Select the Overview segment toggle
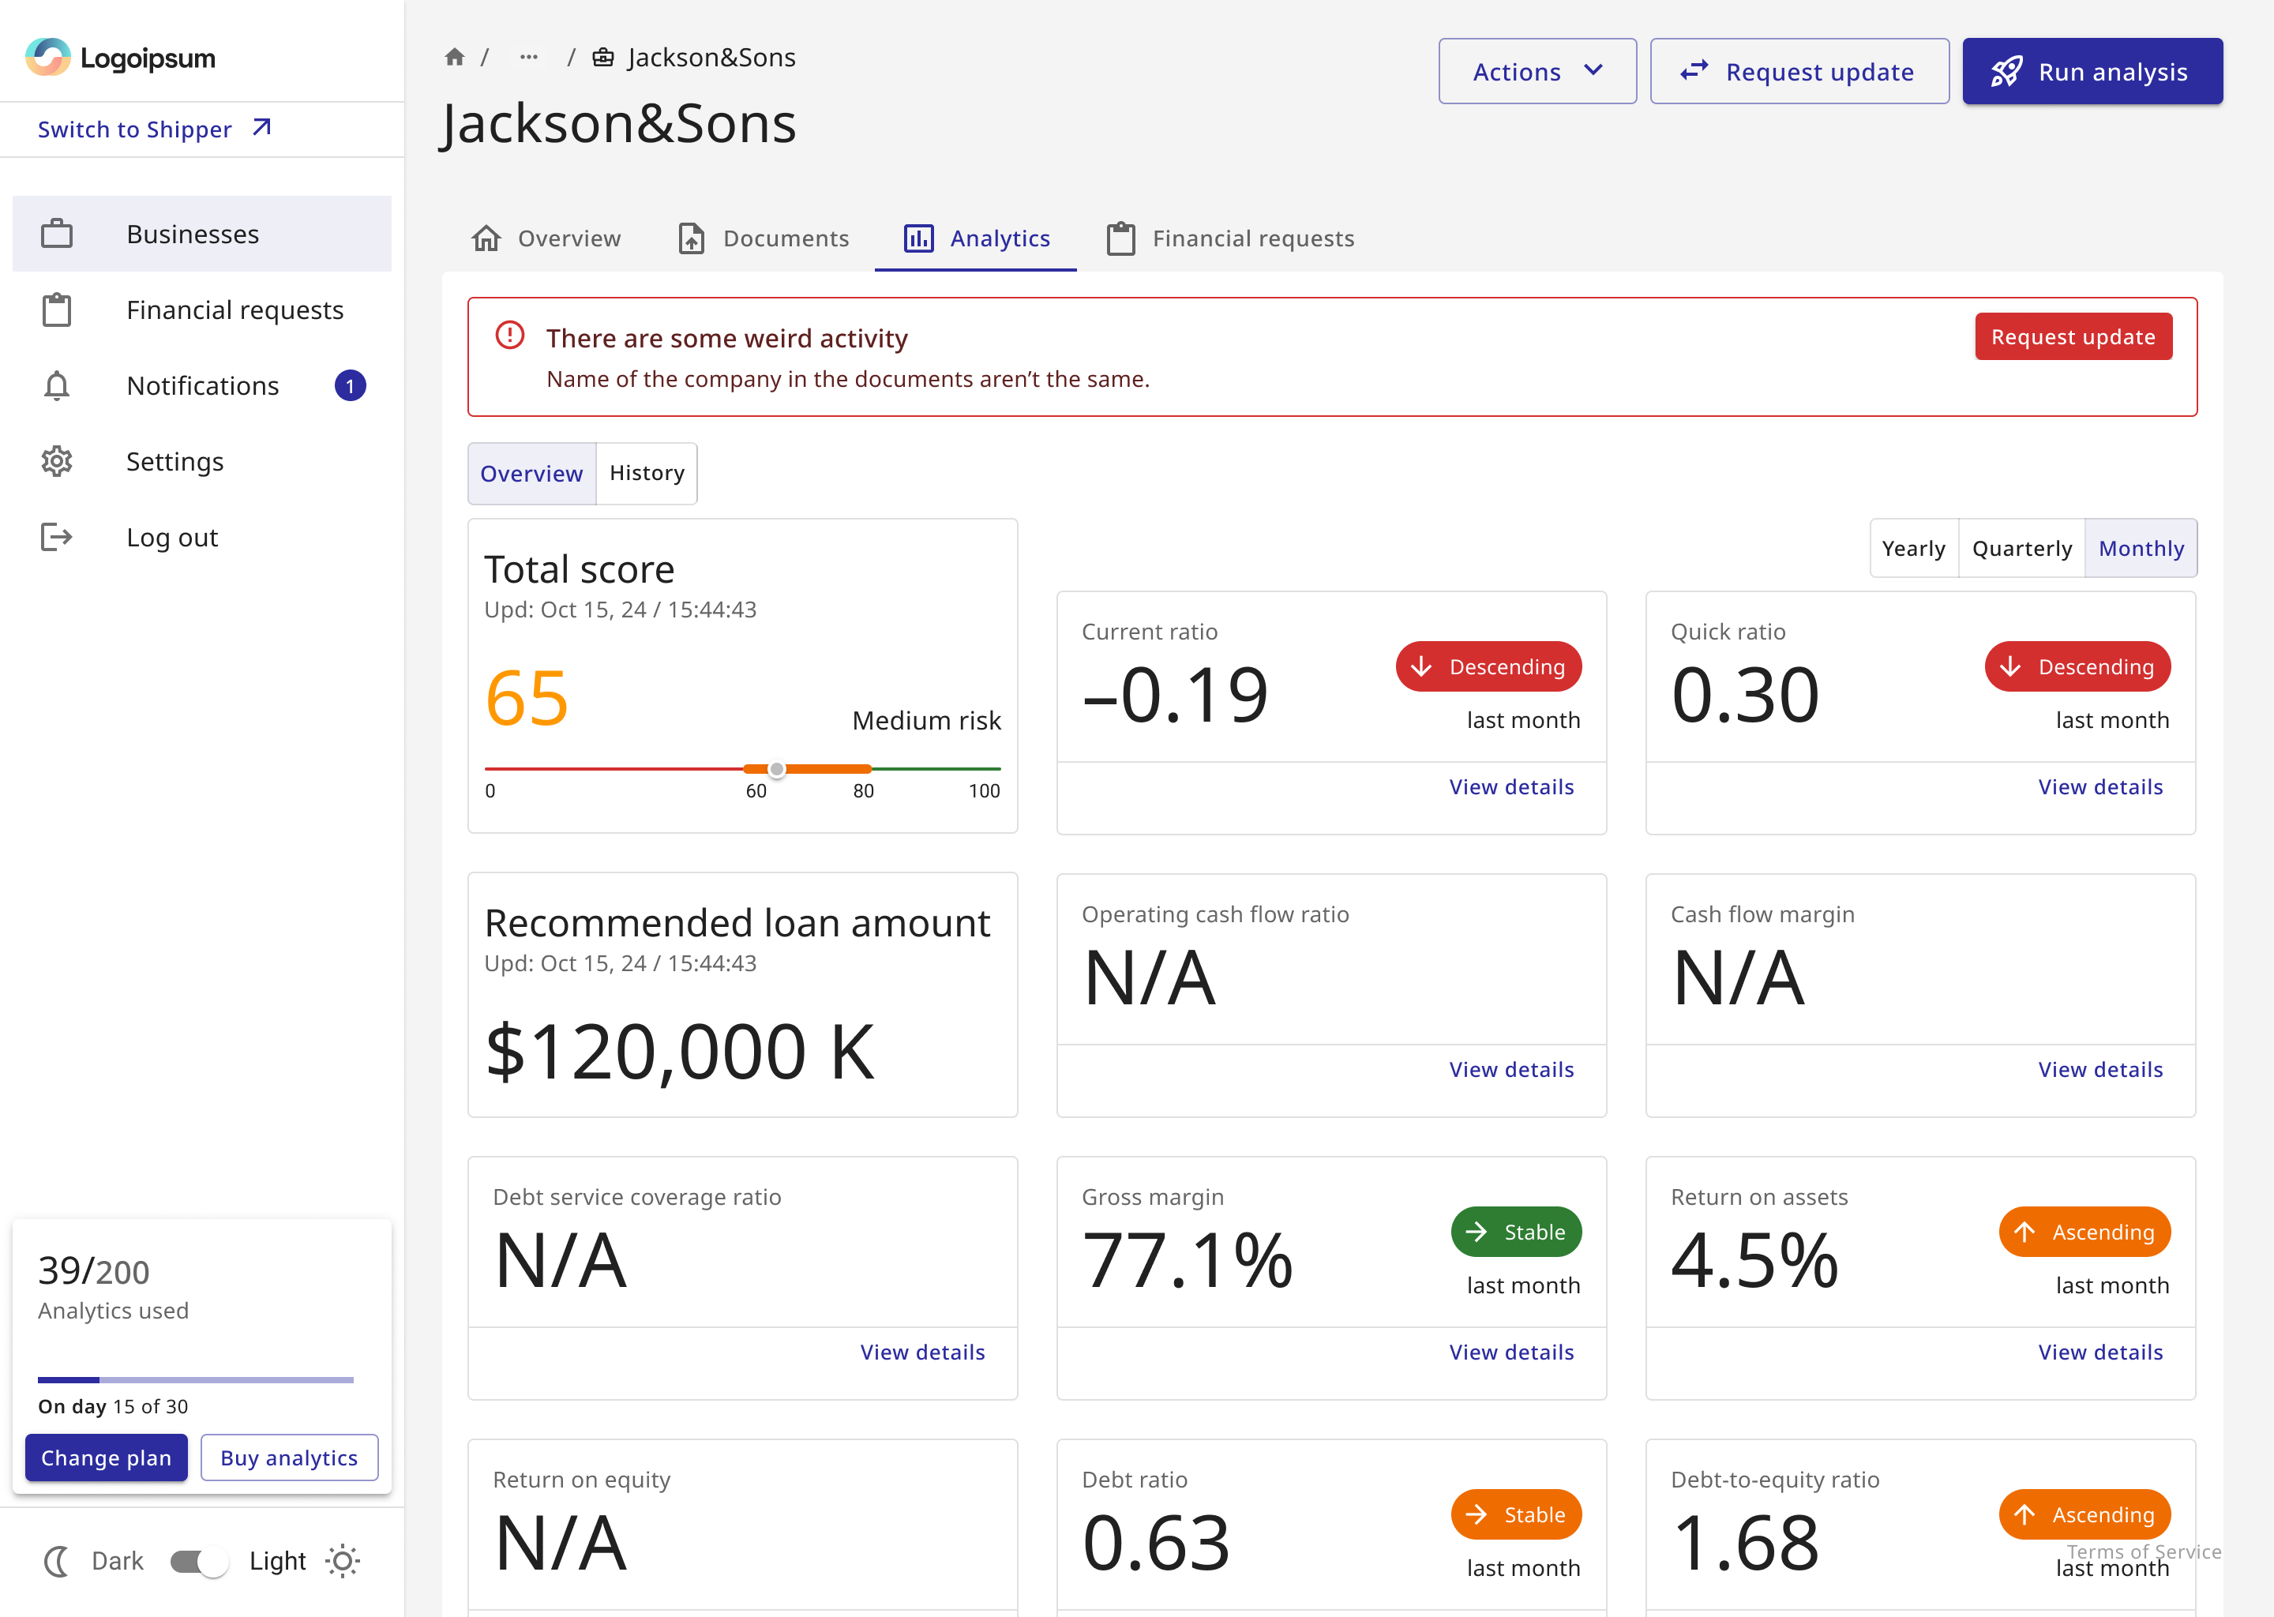2274x1617 pixels. (x=531, y=473)
